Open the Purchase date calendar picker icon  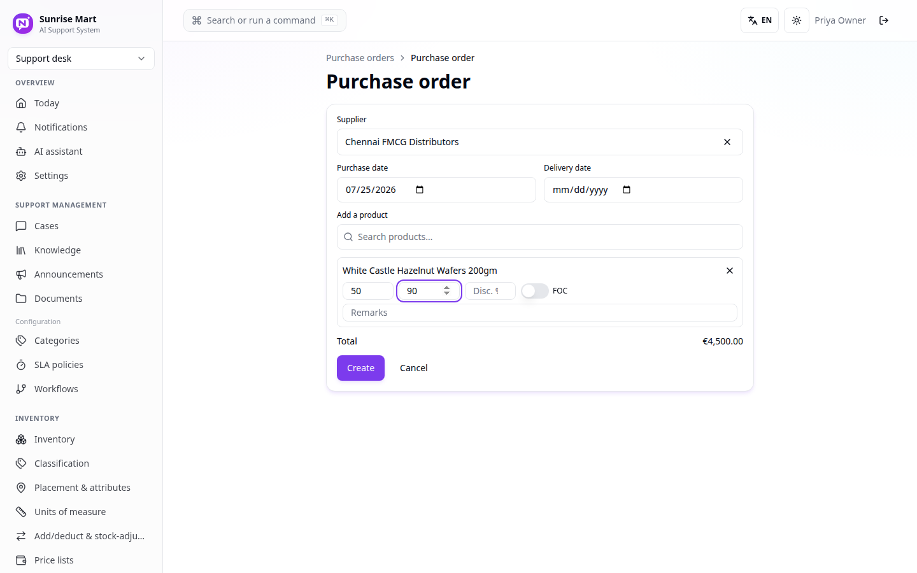click(x=420, y=190)
